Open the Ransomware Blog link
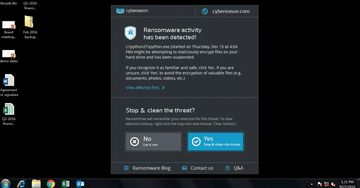The image size is (360, 188). point(151,168)
